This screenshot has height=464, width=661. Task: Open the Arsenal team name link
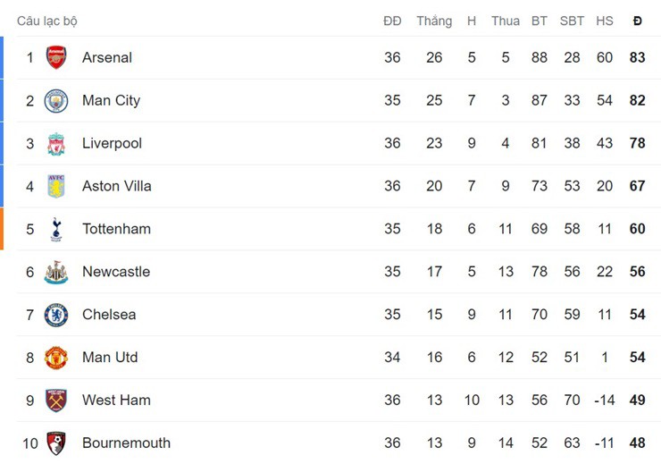pyautogui.click(x=107, y=57)
